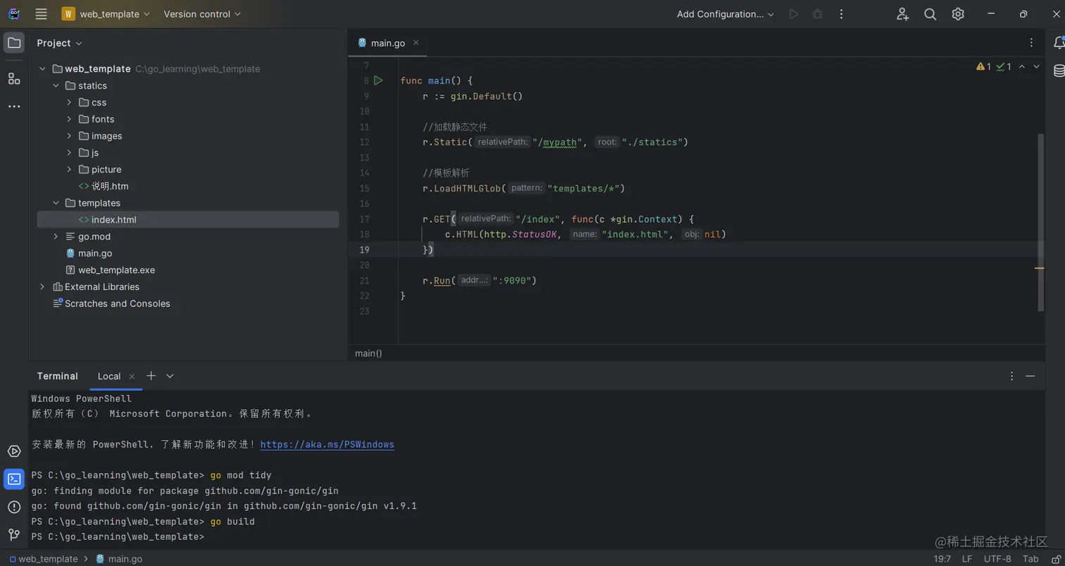Expand the picture folder
This screenshot has width=1065, height=566.
[69, 170]
